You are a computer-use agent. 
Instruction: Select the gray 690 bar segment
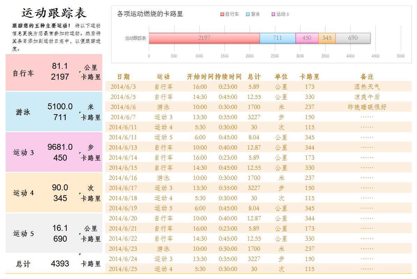click(x=353, y=38)
